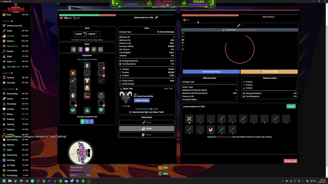The image size is (328, 184).
Task: Click Loot All button
Action: pyautogui.click(x=291, y=106)
